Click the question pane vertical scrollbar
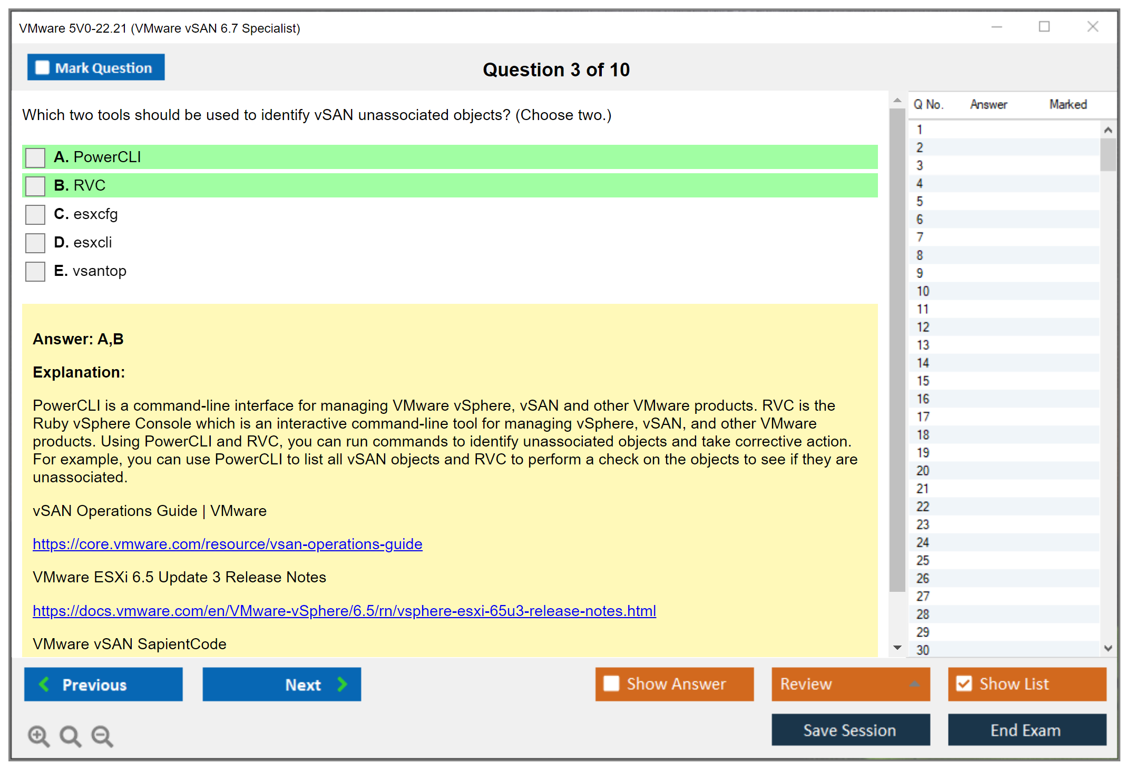This screenshot has height=774, width=1133. pyautogui.click(x=897, y=348)
